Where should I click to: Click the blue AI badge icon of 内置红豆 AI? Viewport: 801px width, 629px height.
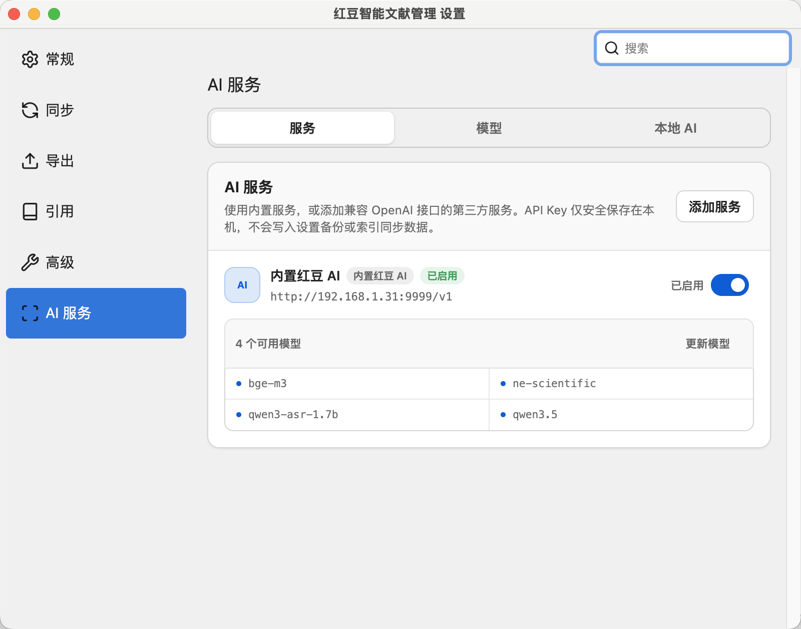pyautogui.click(x=242, y=285)
